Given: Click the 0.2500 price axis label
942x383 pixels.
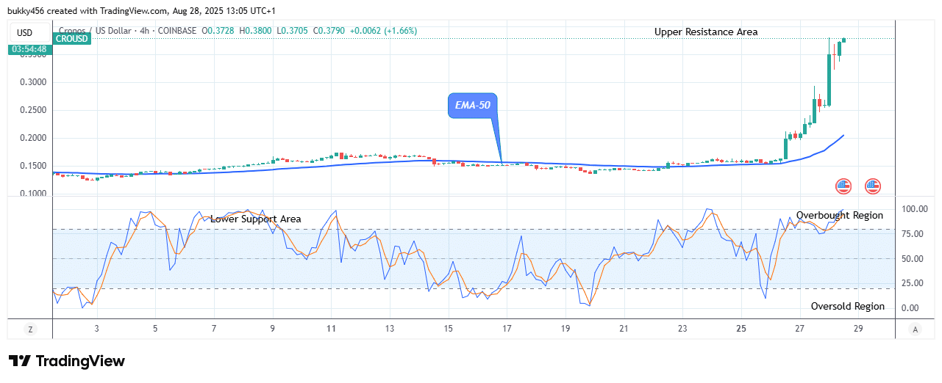Looking at the screenshot, I should click(x=35, y=110).
